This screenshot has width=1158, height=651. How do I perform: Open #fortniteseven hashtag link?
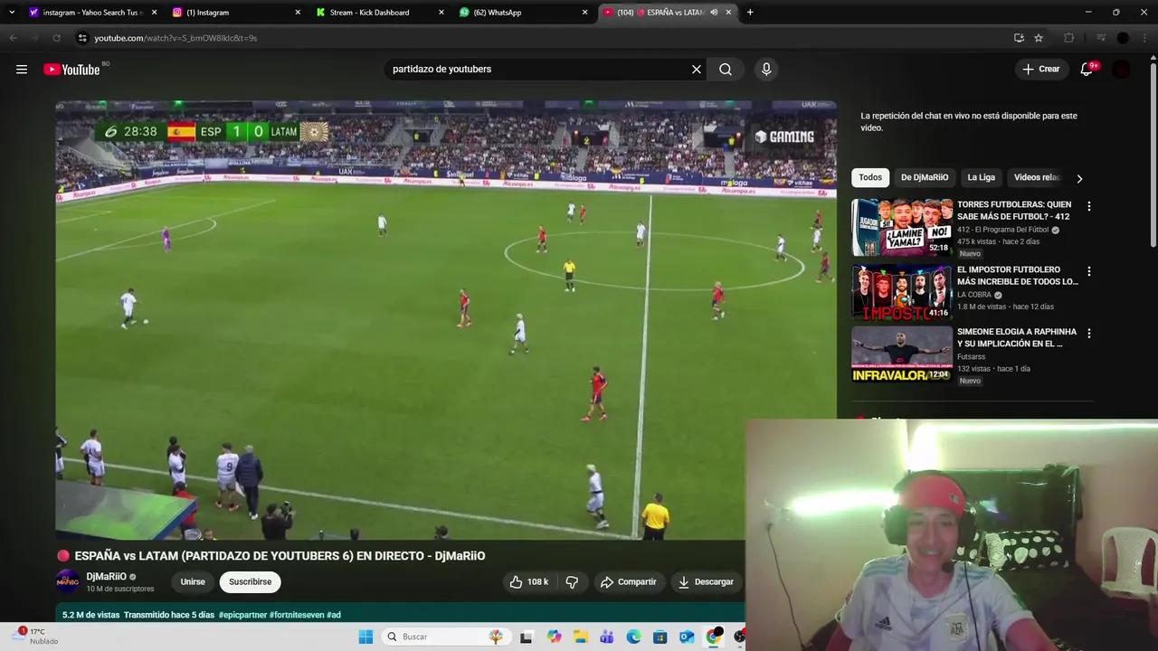pyautogui.click(x=296, y=615)
